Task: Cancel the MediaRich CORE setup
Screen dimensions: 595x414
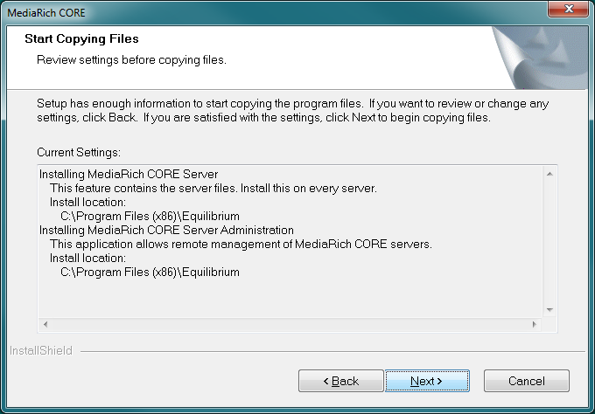Action: pos(527,381)
